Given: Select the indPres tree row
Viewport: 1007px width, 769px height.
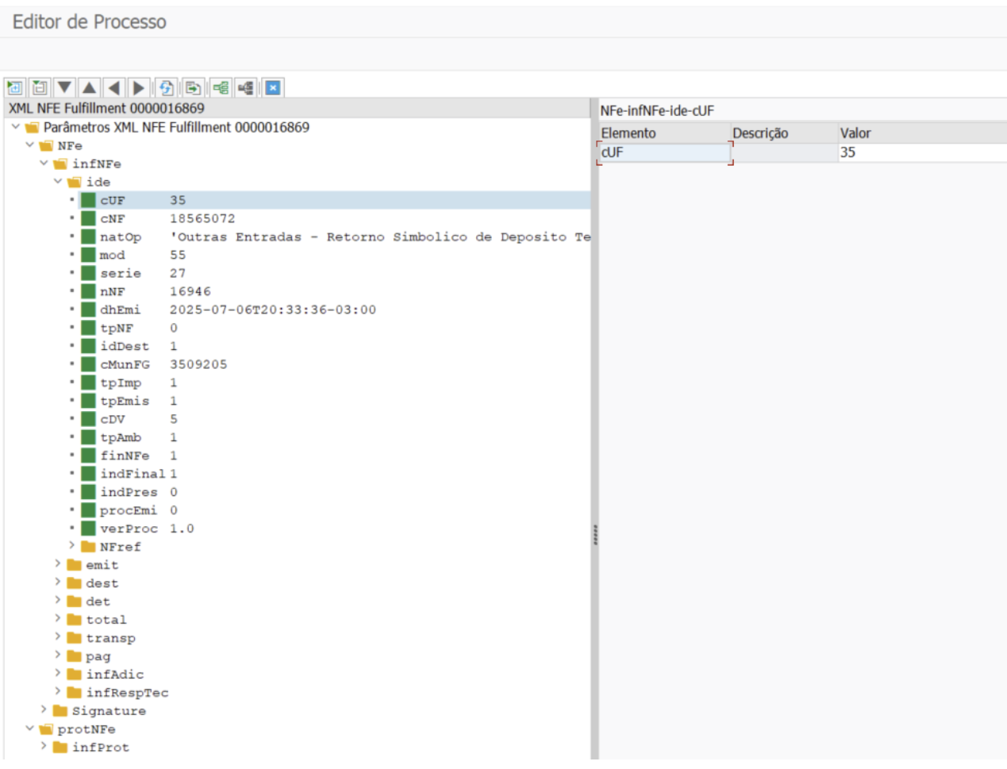Looking at the screenshot, I should pos(298,492).
